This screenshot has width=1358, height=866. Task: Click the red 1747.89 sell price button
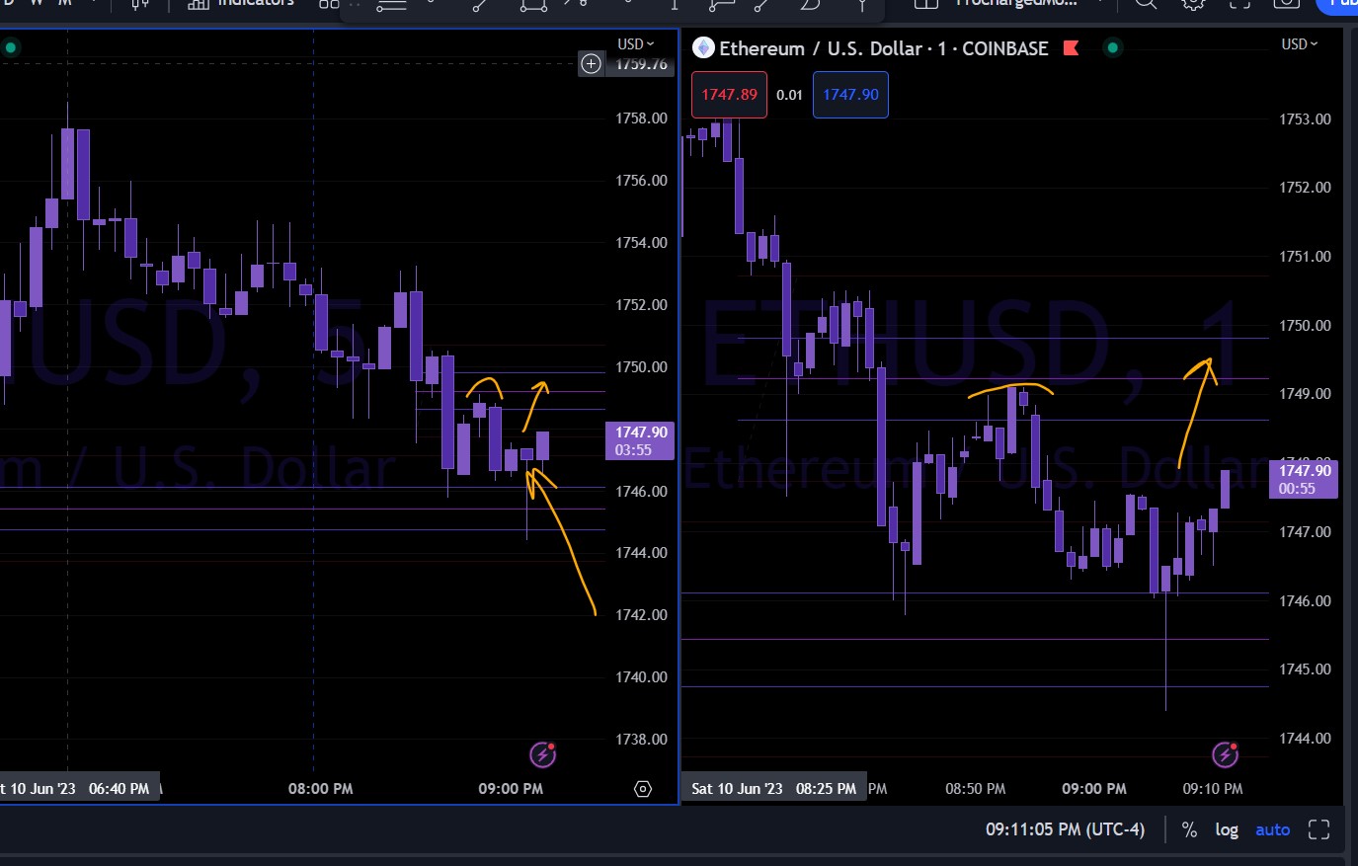pos(729,95)
